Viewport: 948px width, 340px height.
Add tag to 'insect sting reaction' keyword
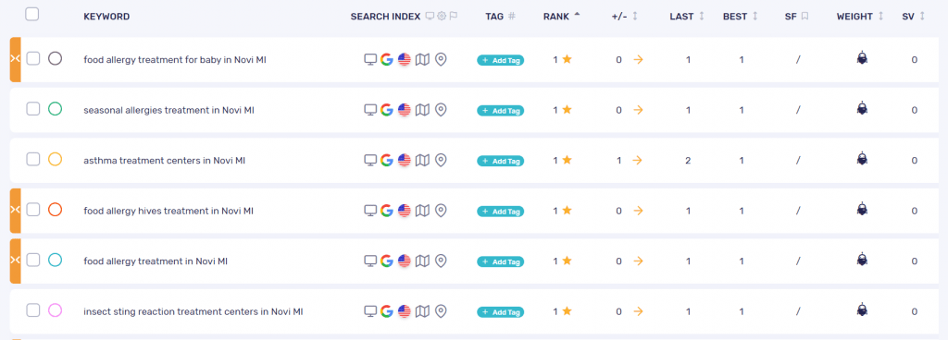[501, 312]
